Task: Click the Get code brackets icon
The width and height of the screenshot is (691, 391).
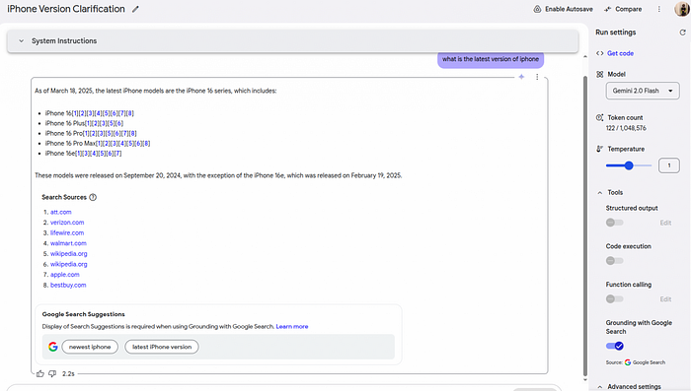Action: pos(600,53)
